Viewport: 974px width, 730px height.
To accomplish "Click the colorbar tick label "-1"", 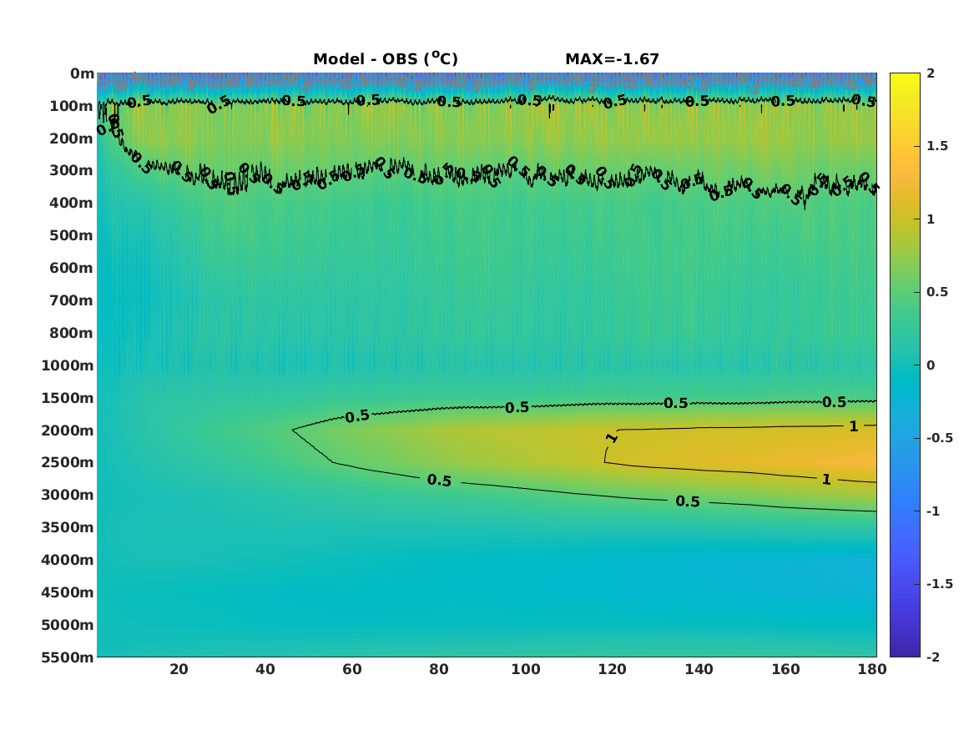I will click(933, 511).
